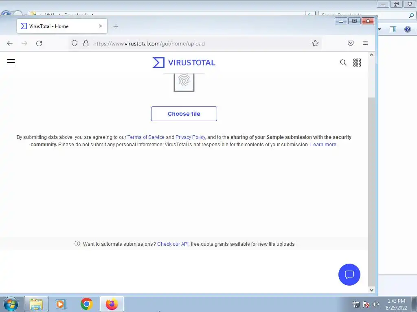This screenshot has width=417, height=312.
Task: Click Firefox taskbar icon
Action: [x=112, y=304]
